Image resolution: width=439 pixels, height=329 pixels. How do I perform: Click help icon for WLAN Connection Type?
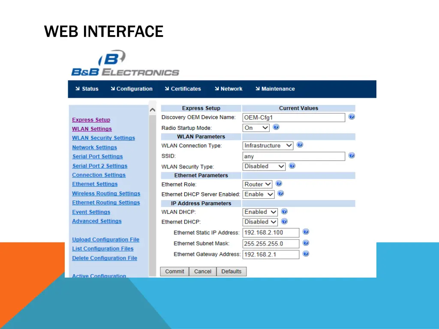click(x=300, y=145)
